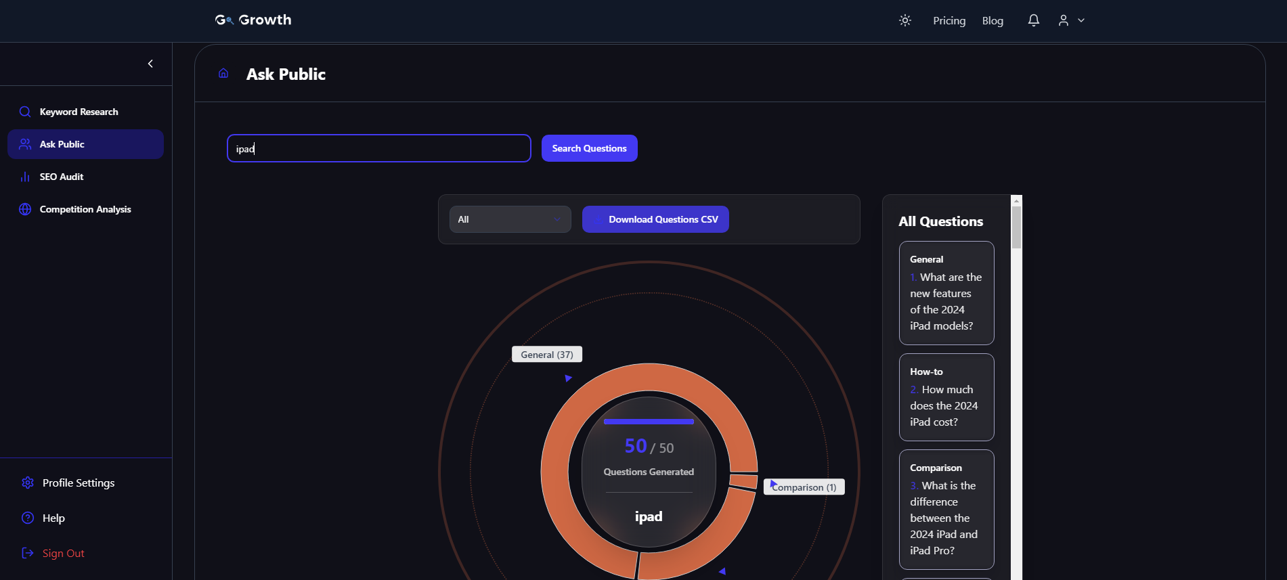
Task: Open the user account icon menu
Action: point(1064,20)
